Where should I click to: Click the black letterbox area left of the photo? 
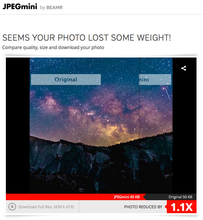18,125
